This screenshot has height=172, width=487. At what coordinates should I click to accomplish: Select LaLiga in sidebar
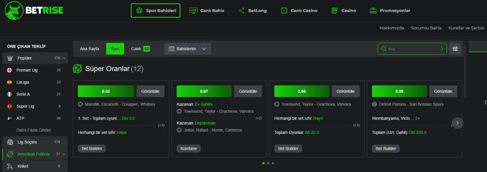[35, 82]
